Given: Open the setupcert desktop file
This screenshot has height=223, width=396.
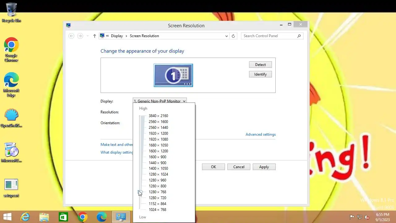Looking at the screenshot, I should click(x=11, y=188).
